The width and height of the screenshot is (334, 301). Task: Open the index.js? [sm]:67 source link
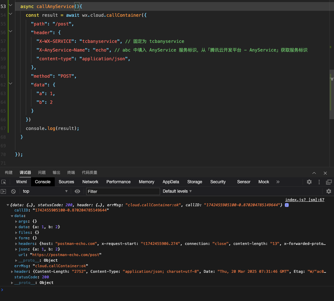click(305, 200)
